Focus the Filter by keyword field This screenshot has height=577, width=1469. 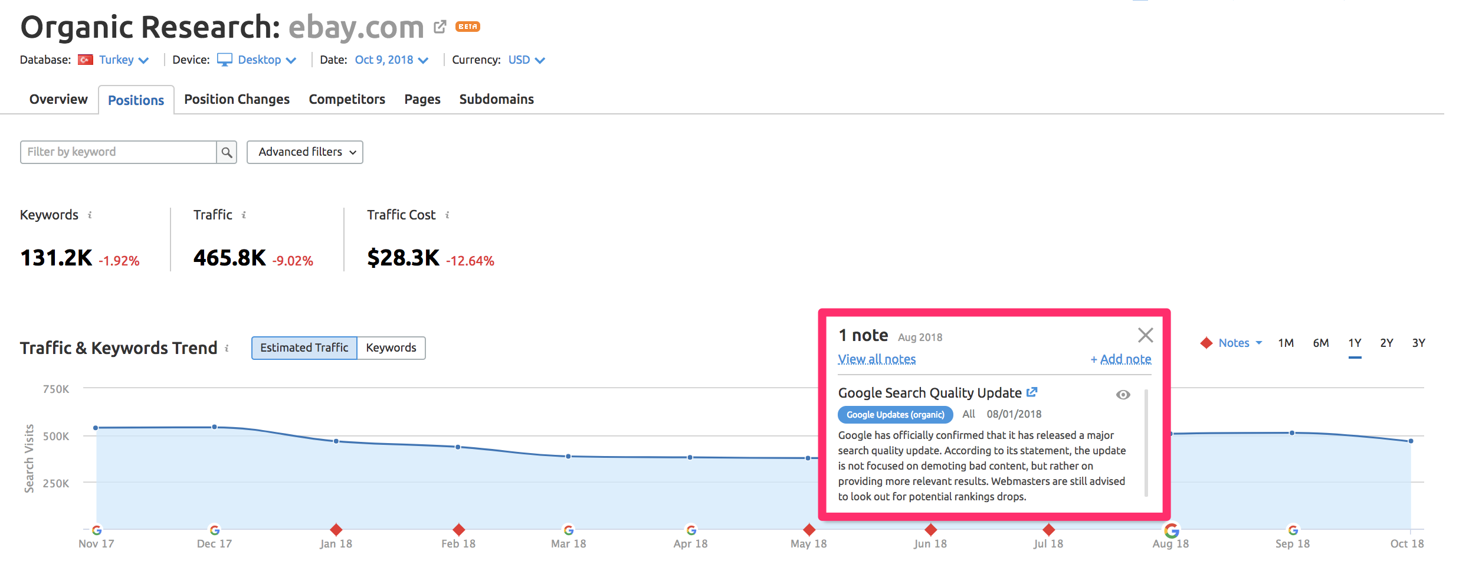point(119,152)
